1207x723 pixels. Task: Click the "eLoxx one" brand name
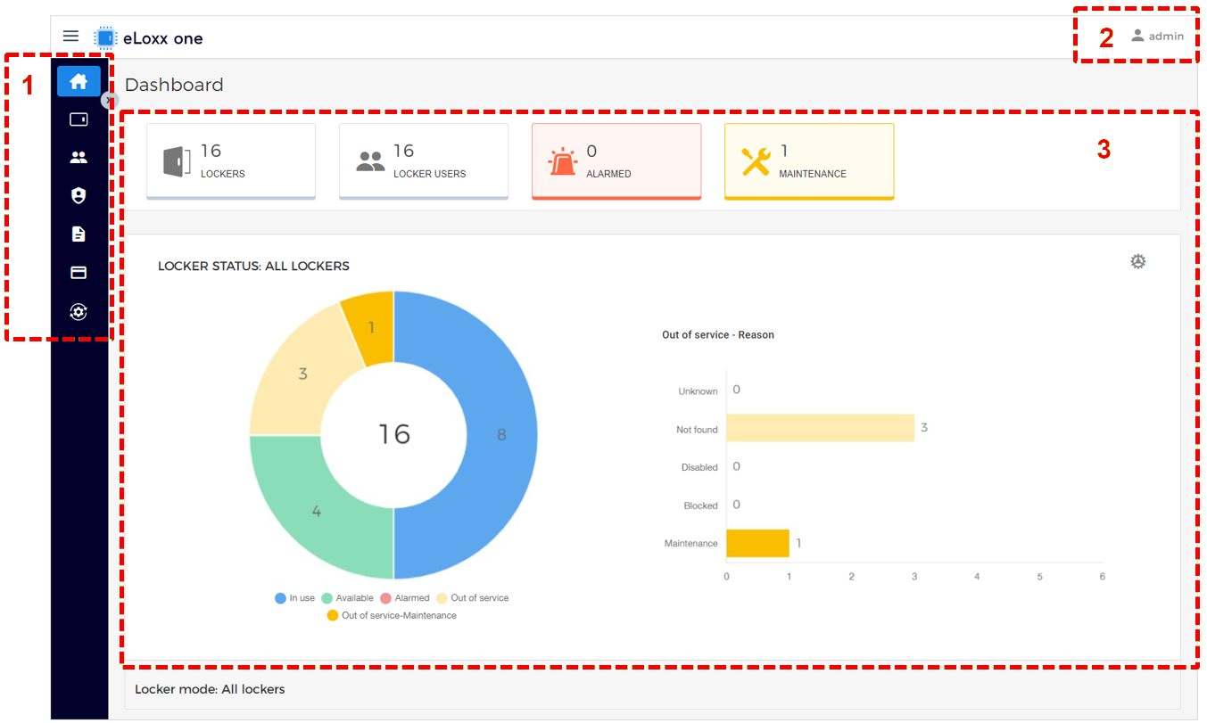pos(163,38)
